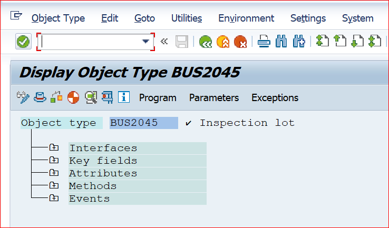The width and height of the screenshot is (389, 228).
Task: Open the Environment menu
Action: tap(246, 18)
